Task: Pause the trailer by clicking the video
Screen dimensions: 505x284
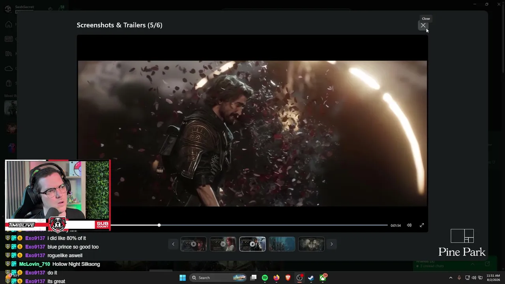Action: click(x=252, y=133)
